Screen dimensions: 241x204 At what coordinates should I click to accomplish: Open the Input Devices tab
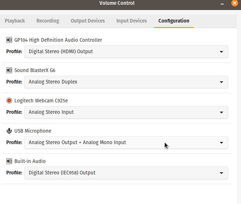point(132,21)
